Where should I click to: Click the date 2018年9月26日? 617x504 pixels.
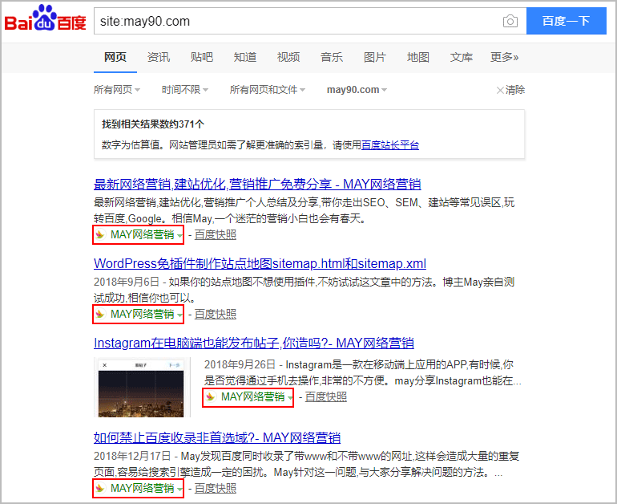[240, 365]
